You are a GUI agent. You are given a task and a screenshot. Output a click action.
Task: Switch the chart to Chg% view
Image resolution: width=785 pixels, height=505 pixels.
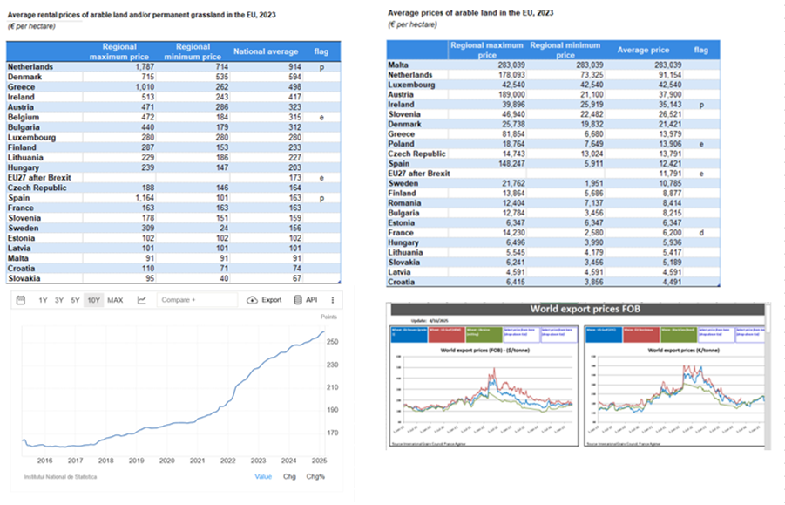click(x=315, y=476)
